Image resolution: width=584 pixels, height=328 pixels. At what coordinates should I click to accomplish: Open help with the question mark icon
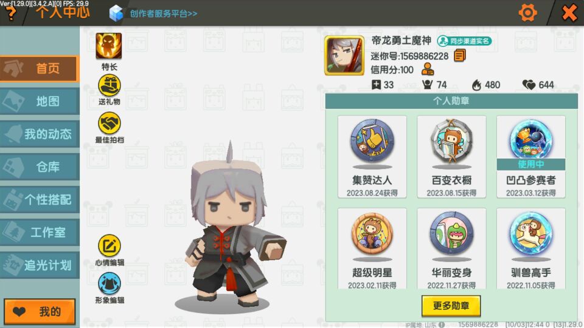click(11, 13)
